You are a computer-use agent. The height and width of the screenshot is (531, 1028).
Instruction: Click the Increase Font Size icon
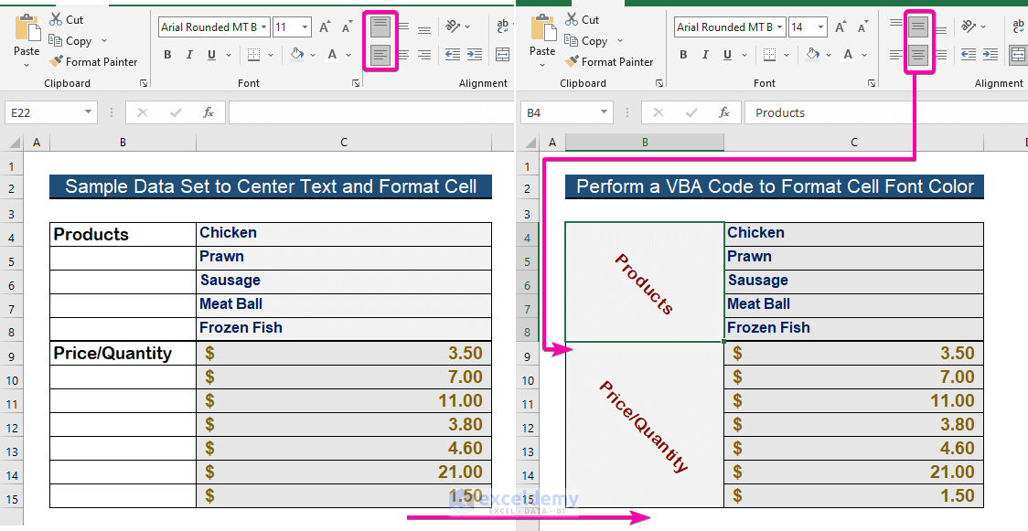point(324,27)
